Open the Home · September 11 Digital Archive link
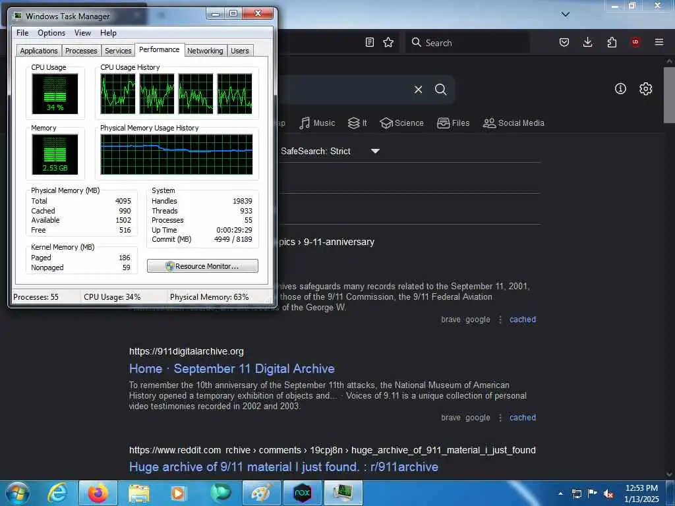This screenshot has width=675, height=506. (x=231, y=369)
